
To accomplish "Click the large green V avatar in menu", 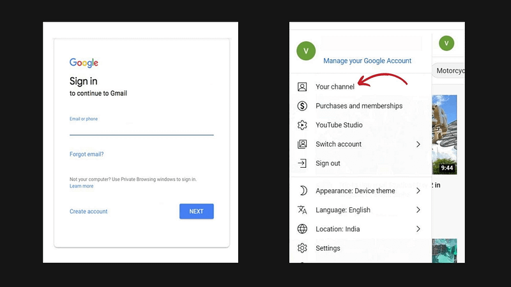I will [306, 51].
